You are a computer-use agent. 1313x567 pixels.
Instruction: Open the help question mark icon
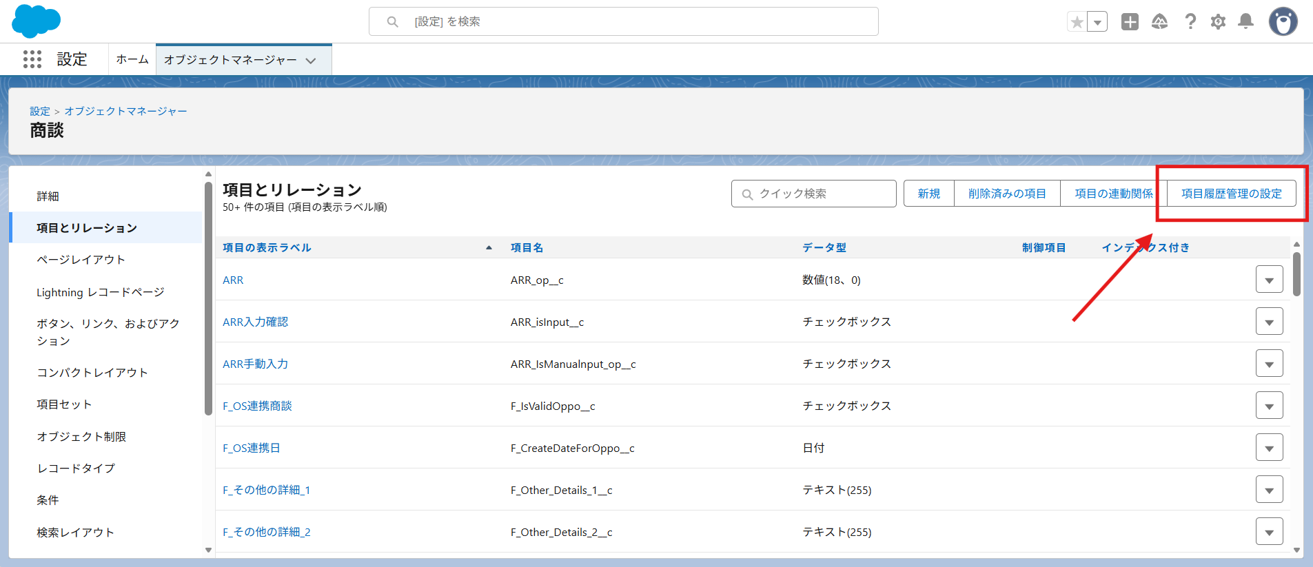click(x=1190, y=22)
